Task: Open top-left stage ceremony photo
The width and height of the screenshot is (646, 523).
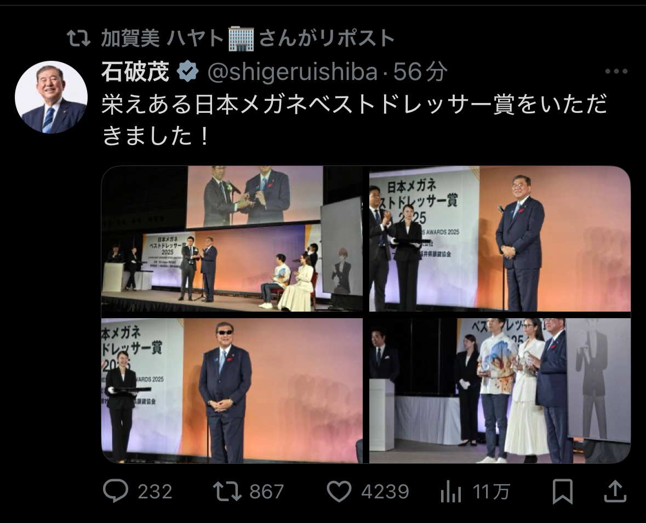Action: point(232,238)
